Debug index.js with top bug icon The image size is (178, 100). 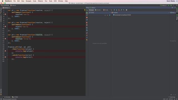point(171,6)
